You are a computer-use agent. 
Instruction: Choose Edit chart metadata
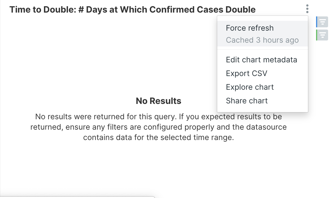point(261,60)
